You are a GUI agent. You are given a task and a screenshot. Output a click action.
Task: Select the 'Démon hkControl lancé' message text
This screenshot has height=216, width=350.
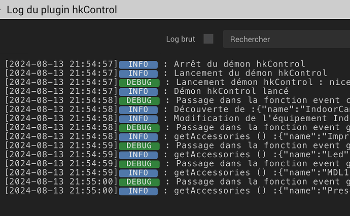coord(231,91)
